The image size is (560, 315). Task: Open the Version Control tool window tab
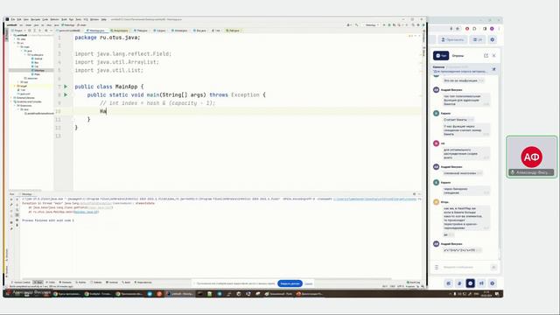[21, 282]
